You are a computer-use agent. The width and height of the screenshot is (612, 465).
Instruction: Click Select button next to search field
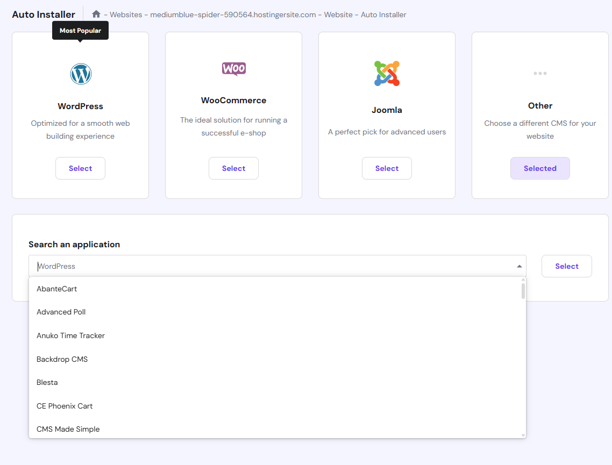[x=567, y=266]
